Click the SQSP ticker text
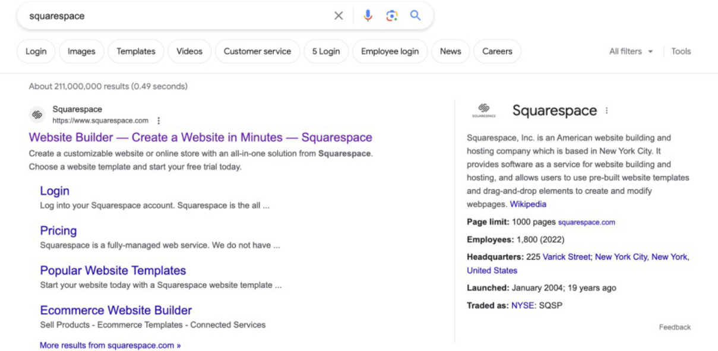Viewport: 718px width, 351px height. click(551, 306)
